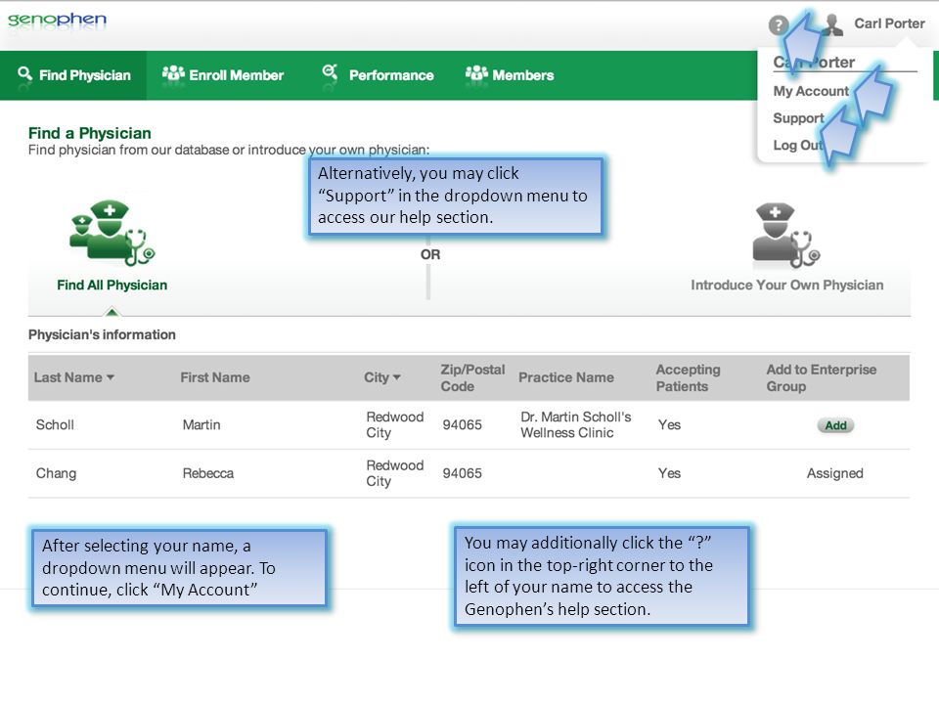Screen dimensions: 939x704
Task: Click Log Out in the user menu
Action: pyautogui.click(x=798, y=145)
